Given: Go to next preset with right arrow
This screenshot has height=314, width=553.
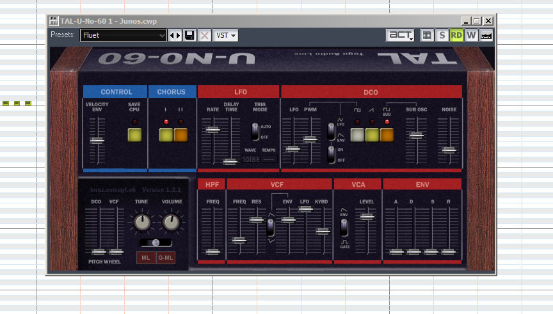Looking at the screenshot, I should point(179,35).
